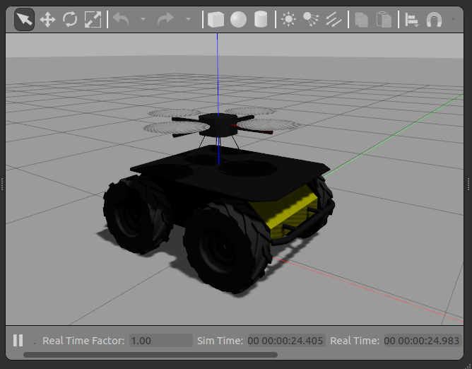The image size is (472, 369).
Task: Click the horizontal scrollbar under the time panel
Action: point(151,355)
